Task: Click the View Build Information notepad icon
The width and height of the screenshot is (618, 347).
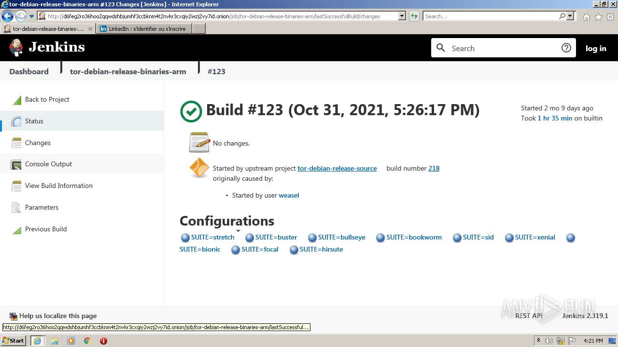Action: point(17,186)
